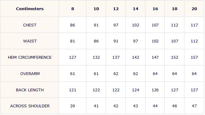The width and height of the screenshot is (205, 115).
Task: Click the CHEST row label
Action: [30, 25]
